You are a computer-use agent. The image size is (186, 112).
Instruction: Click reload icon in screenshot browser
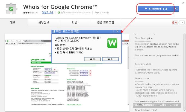pos(12,44)
